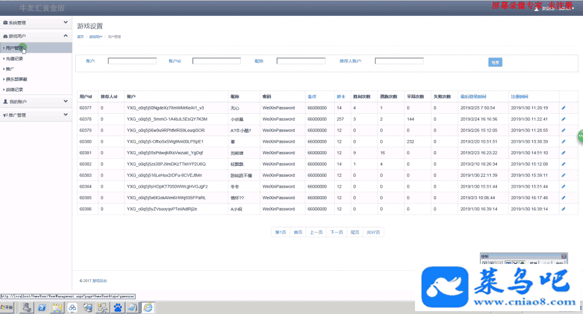Go to next page via 下一页
This screenshot has width=583, height=314.
pyautogui.click(x=336, y=232)
